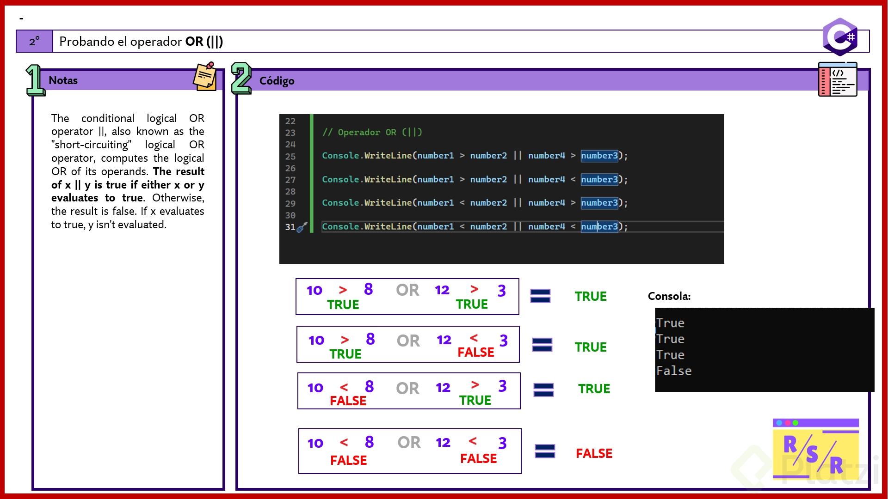Click the code editor icon beside Código

point(838,79)
